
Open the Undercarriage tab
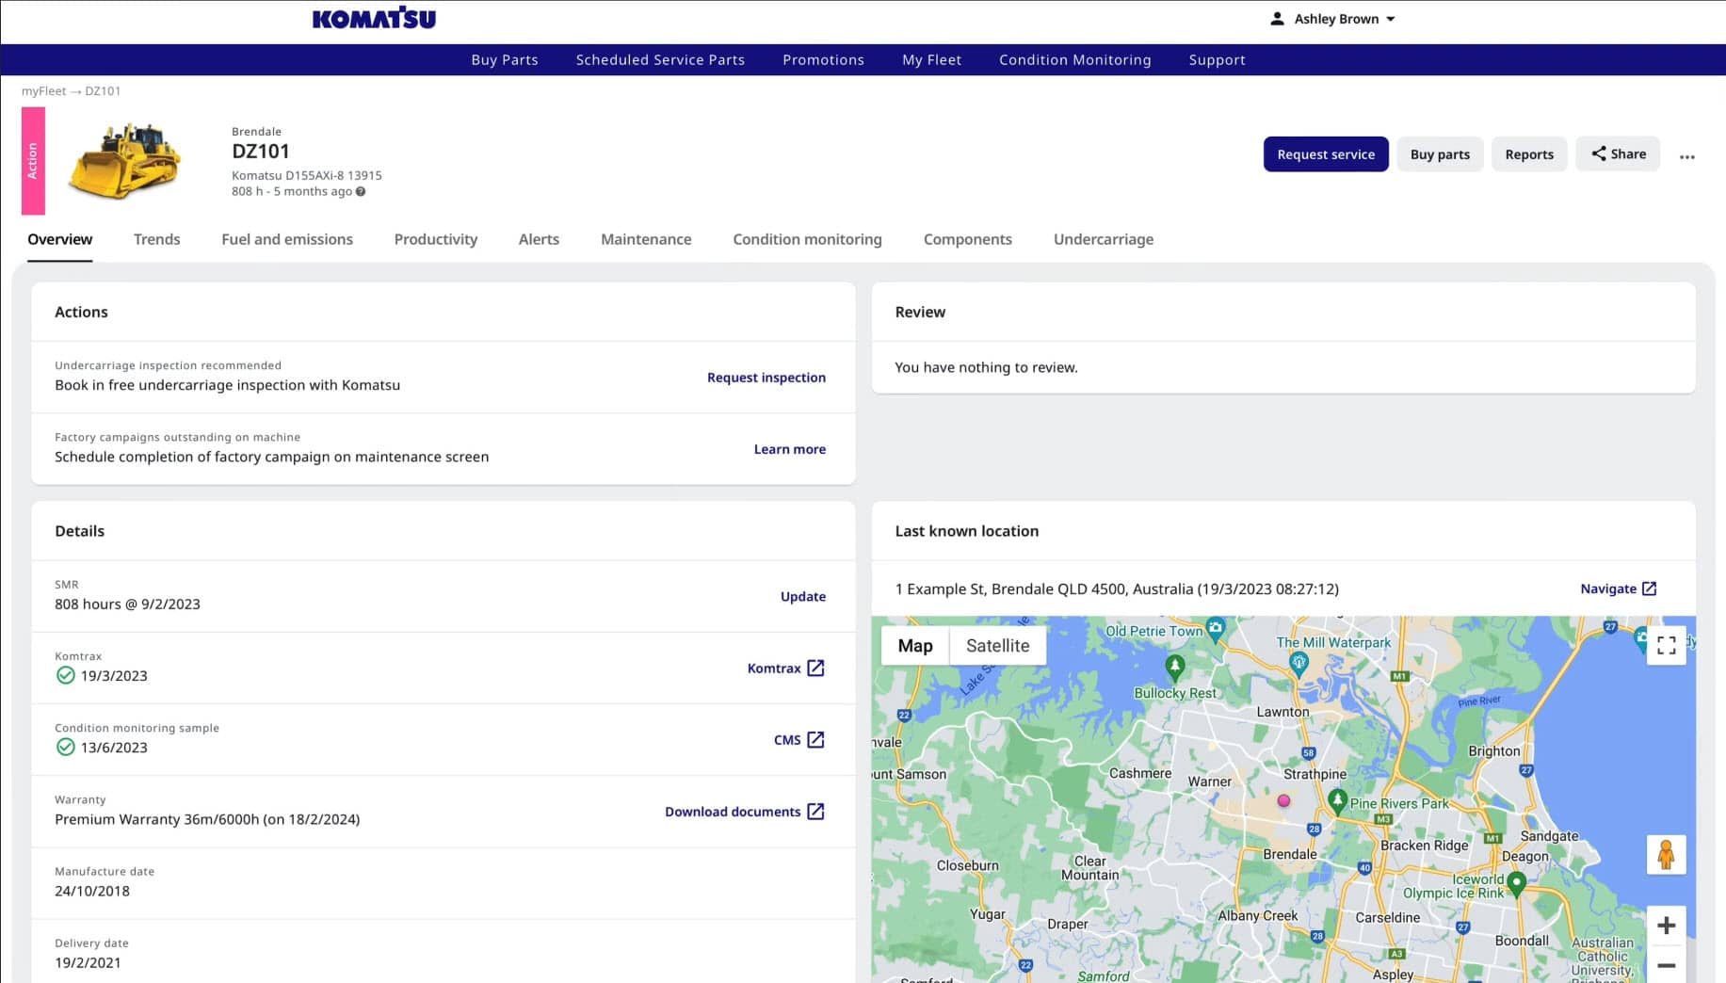click(x=1103, y=239)
